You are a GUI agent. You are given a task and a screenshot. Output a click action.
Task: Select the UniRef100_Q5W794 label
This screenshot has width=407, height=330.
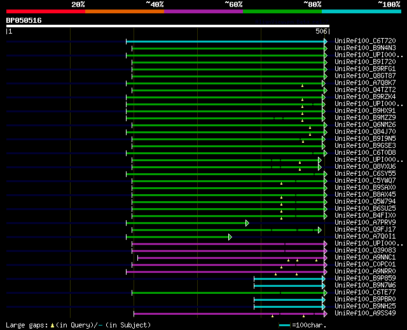coord(365,202)
